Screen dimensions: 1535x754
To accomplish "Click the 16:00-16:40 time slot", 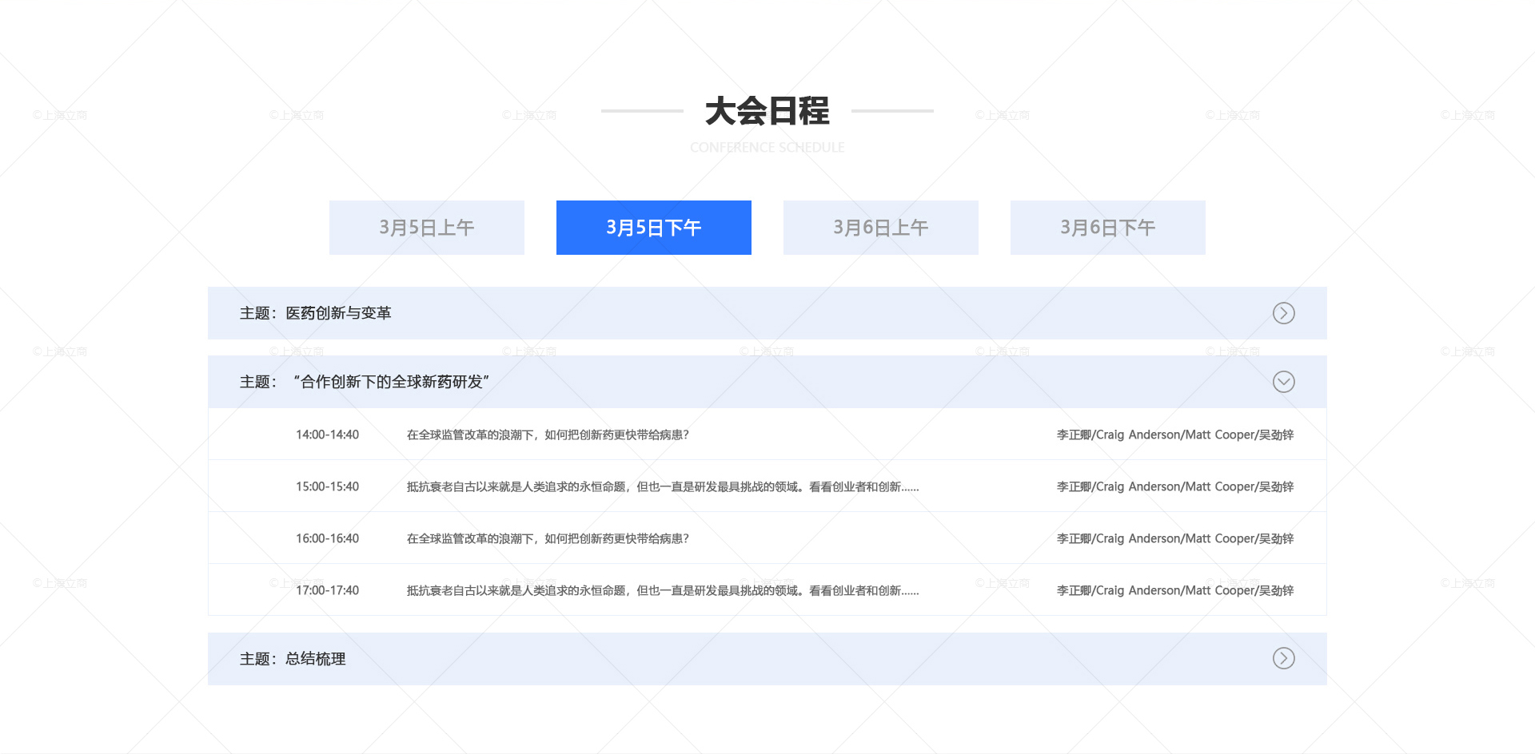I will pyautogui.click(x=327, y=538).
